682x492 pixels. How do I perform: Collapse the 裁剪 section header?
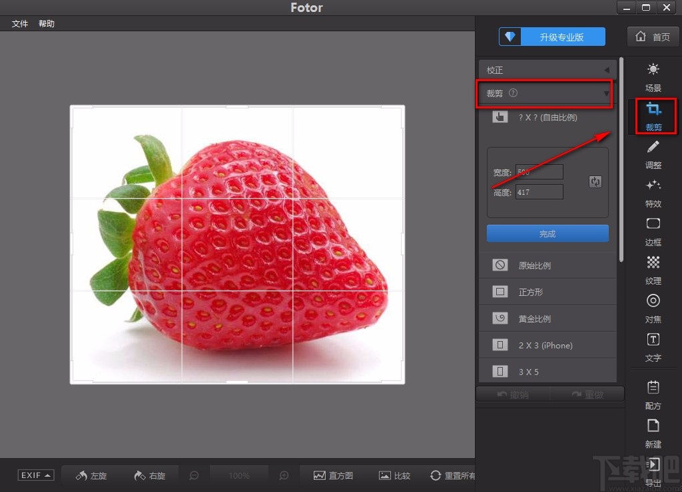click(x=546, y=94)
